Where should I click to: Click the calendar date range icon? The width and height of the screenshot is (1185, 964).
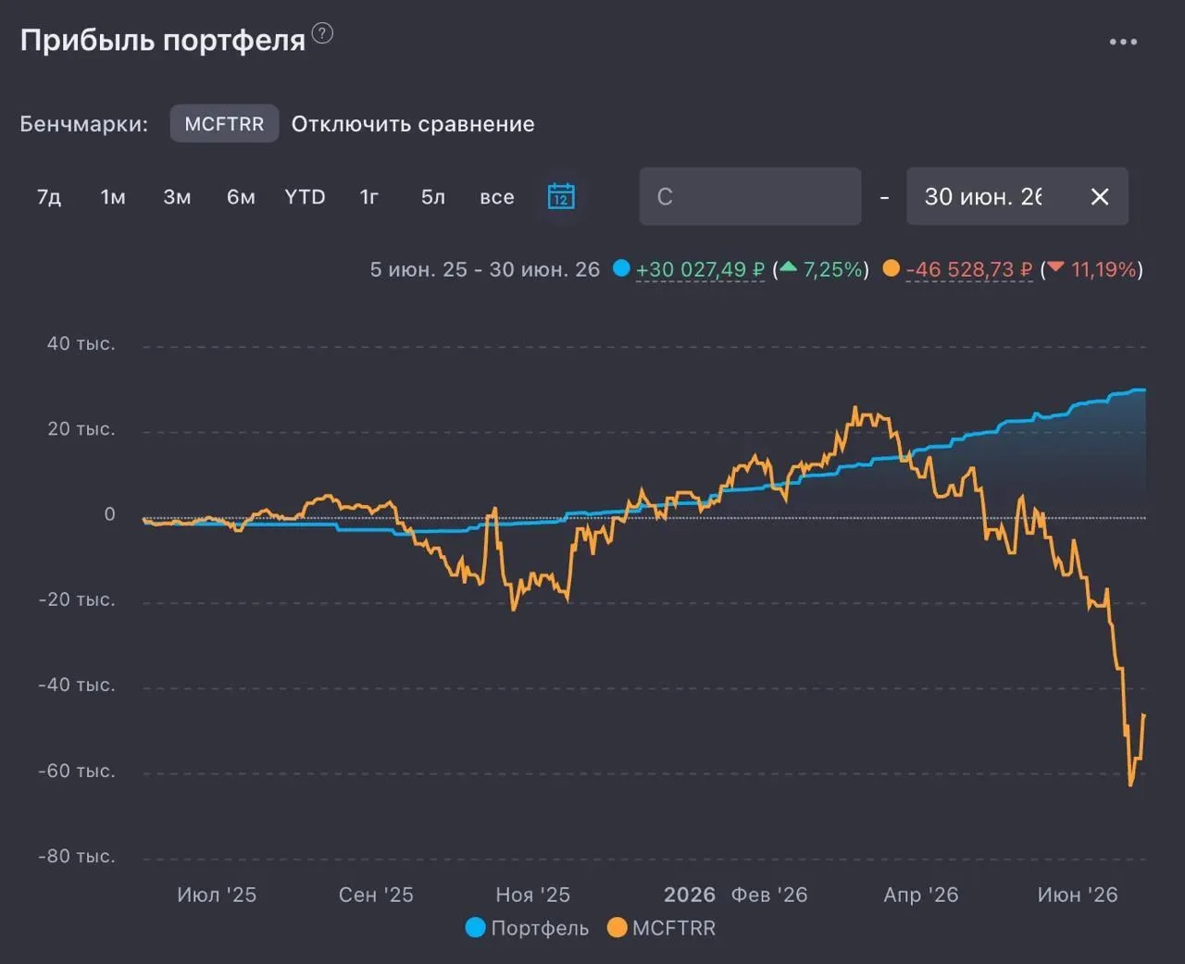click(x=561, y=196)
